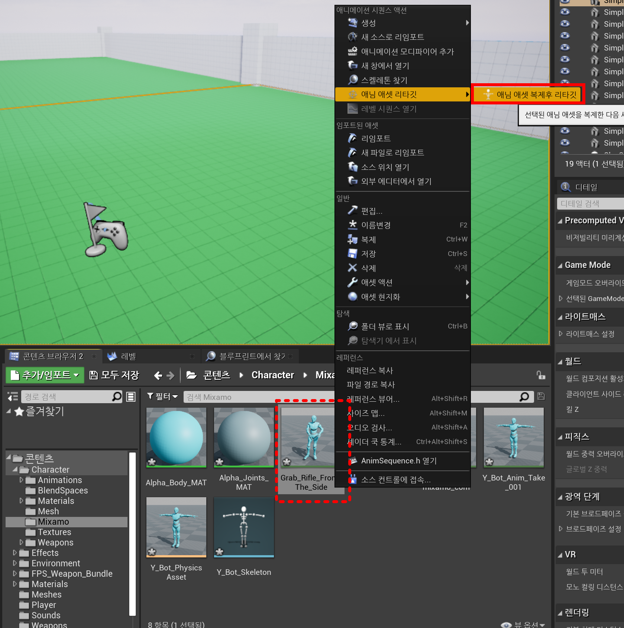This screenshot has width=624, height=628.
Task: Select the Alpha_Body_MAT thumbnail
Action: (x=176, y=437)
